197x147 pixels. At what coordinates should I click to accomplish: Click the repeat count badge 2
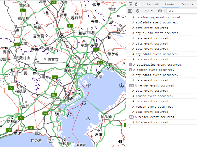tap(131, 65)
